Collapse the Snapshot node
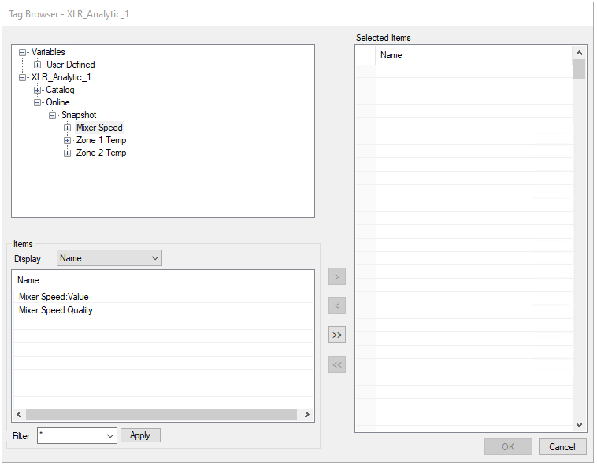Viewport: 597px width, 466px height. tap(53, 115)
